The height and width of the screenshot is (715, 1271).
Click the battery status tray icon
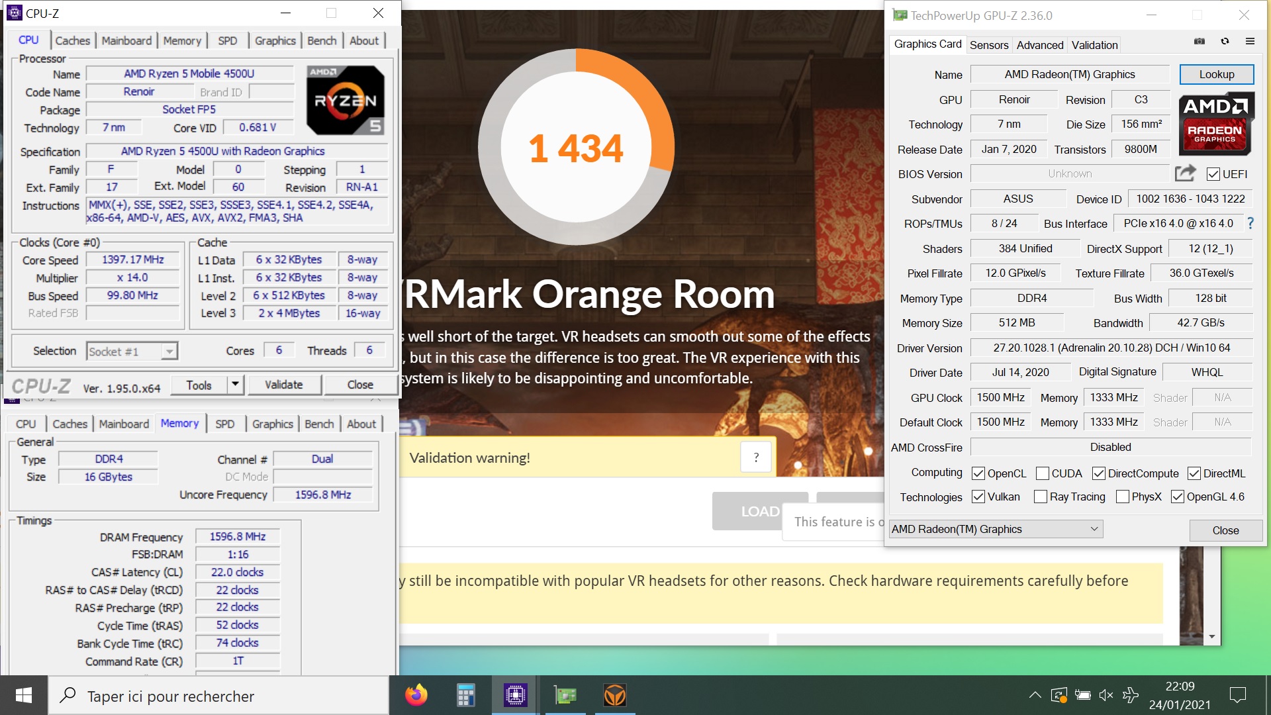pos(1082,695)
